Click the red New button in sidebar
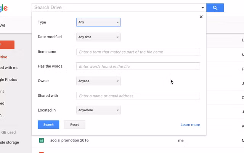 [7, 45]
